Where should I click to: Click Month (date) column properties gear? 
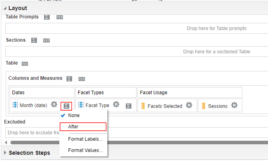54,105
